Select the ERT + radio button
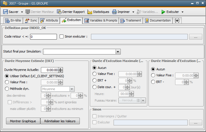Viewport: 206px width, 132px height. (94, 80)
